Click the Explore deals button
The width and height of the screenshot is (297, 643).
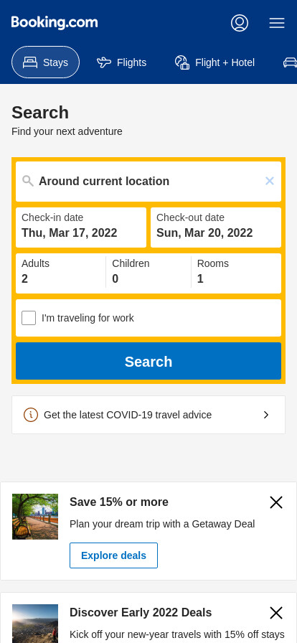(113, 555)
